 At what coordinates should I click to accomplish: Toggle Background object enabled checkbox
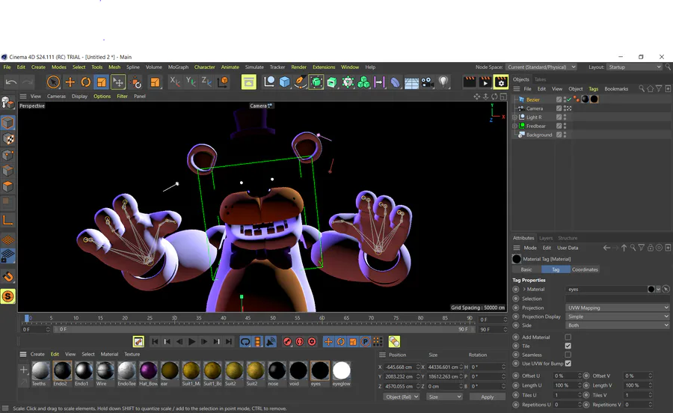pos(559,135)
